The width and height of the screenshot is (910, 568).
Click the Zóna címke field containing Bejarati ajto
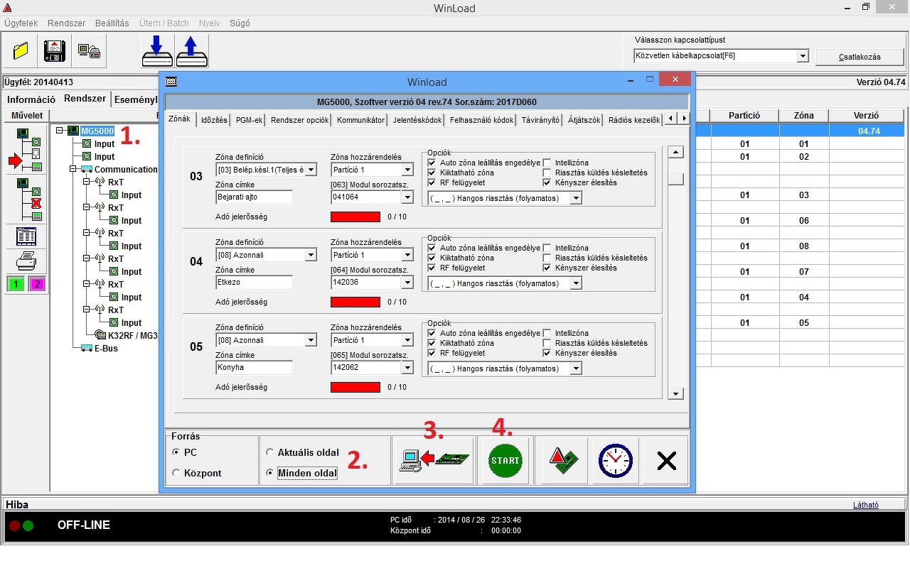point(254,197)
